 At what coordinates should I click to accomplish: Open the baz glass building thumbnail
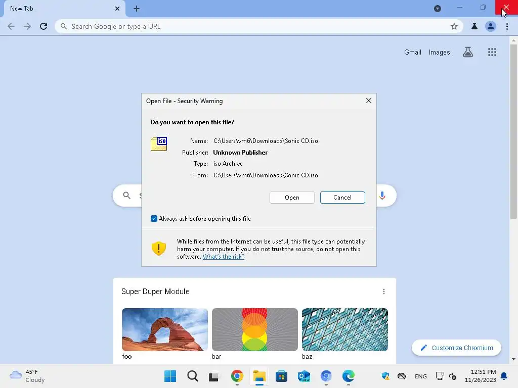tap(345, 329)
